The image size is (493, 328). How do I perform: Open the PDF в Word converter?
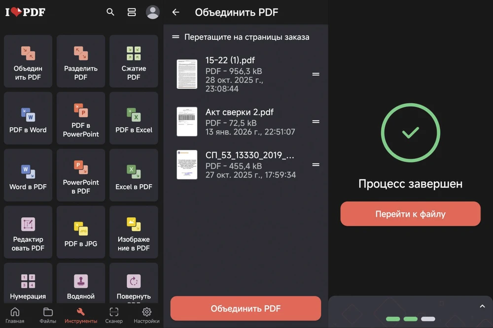[28, 118]
